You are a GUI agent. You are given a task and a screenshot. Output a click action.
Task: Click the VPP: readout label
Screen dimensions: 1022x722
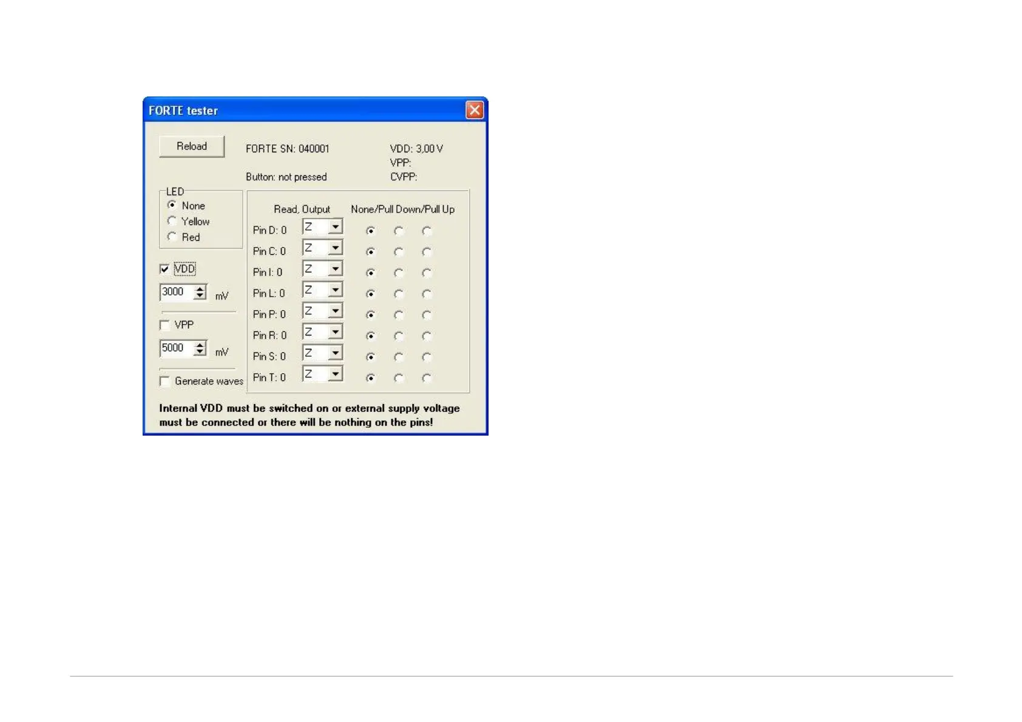[x=401, y=163]
